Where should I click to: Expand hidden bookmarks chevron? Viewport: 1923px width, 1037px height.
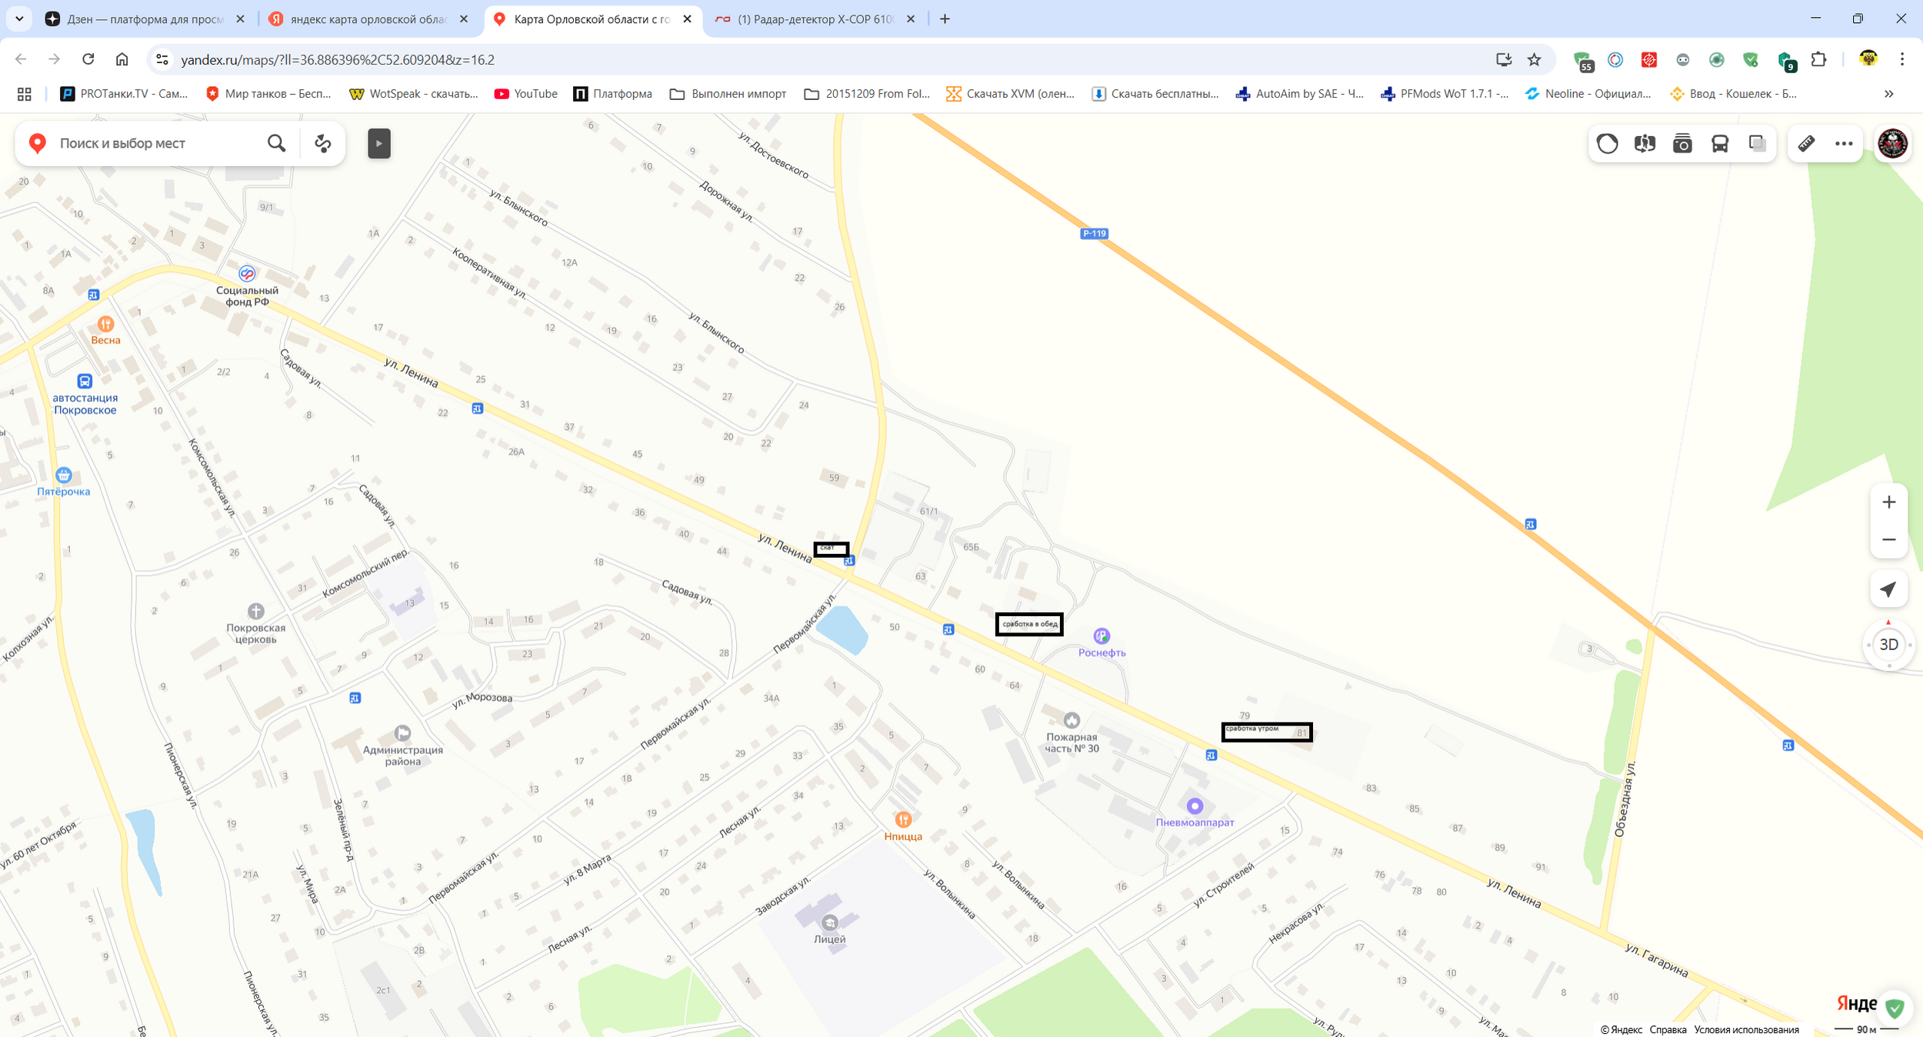click(1889, 94)
